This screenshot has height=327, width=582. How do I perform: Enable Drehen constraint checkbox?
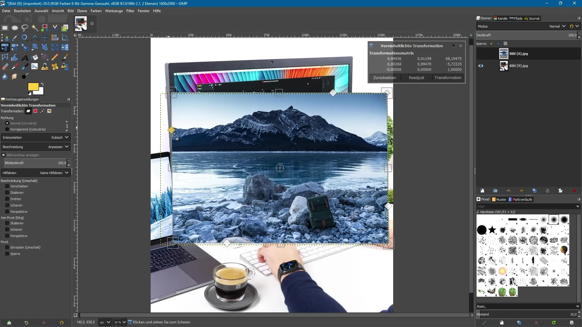7,199
